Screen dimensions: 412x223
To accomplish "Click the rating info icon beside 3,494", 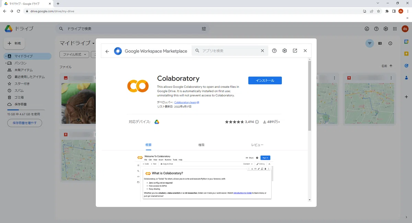I will (257, 122).
